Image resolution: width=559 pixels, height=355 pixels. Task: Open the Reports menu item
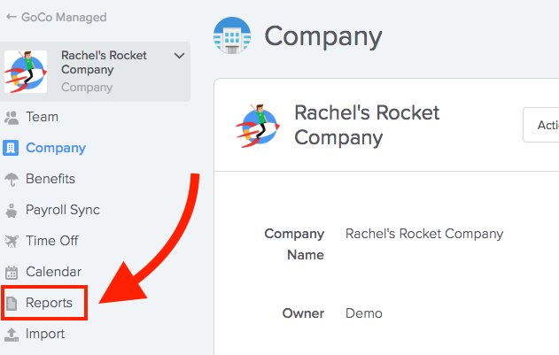click(x=50, y=303)
